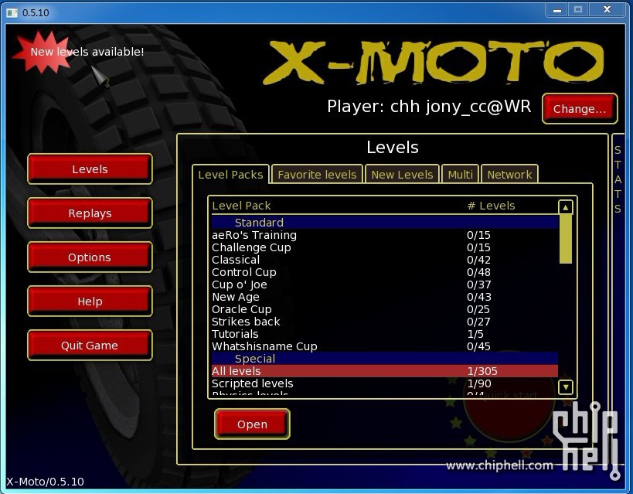Switch to the New Levels tab
The height and width of the screenshot is (494, 633).
[x=402, y=175]
